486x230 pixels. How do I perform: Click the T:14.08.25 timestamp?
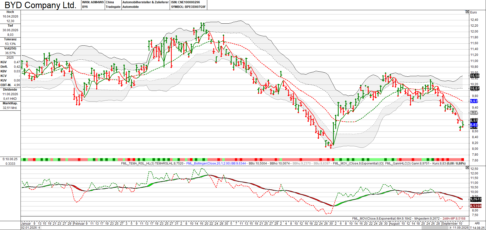477,228
